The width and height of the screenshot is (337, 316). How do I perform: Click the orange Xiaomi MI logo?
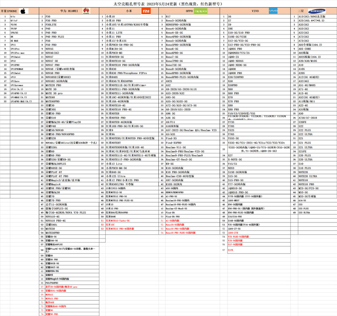[146, 11]
